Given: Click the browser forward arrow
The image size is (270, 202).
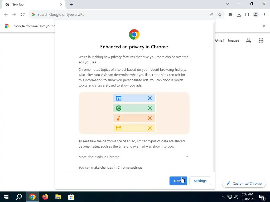Looking at the screenshot, I should tap(14, 14).
